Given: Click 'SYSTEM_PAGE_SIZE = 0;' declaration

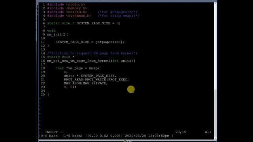Looking at the screenshot, I should (98, 23).
